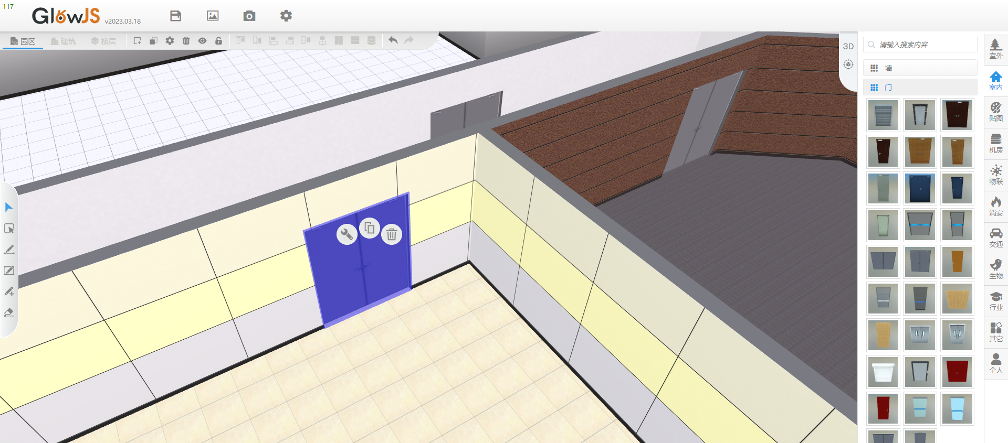Viewport: 1008px width, 443px height.
Task: Select the dark blue double door thumbnail
Action: click(920, 188)
